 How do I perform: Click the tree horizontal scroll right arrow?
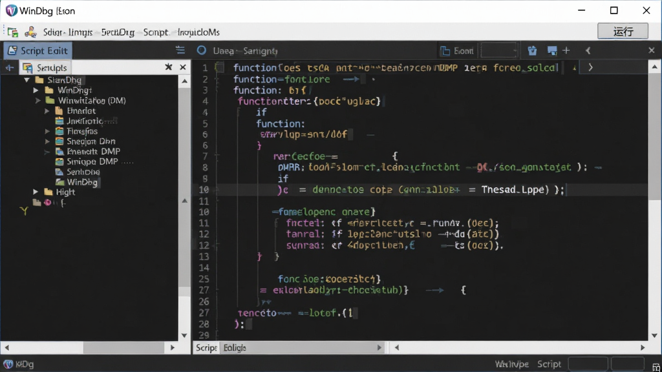click(x=172, y=347)
